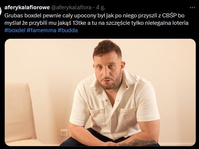Click the wall socket in the photo
The height and width of the screenshot is (149, 199).
coord(64,133)
